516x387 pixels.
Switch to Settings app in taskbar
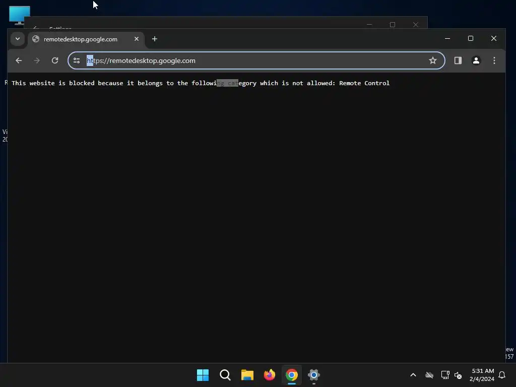[x=314, y=375]
